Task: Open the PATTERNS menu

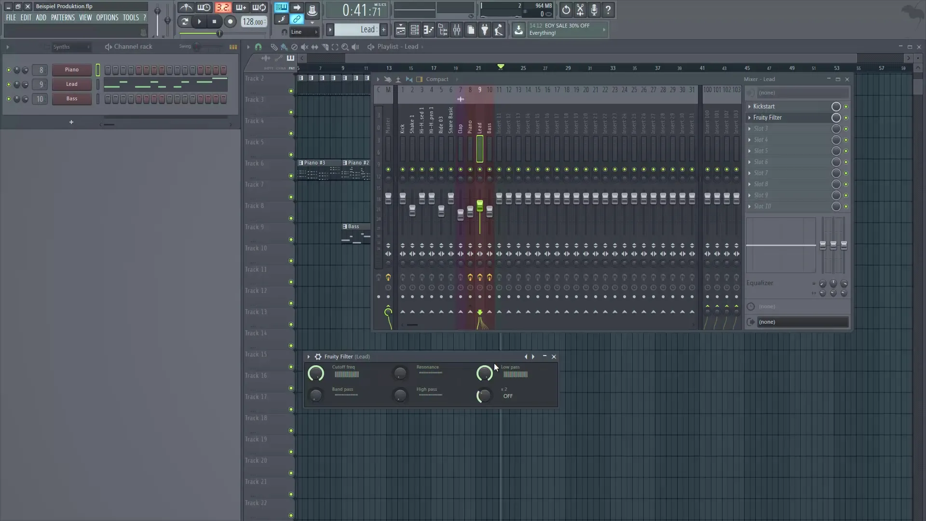Action: [63, 17]
